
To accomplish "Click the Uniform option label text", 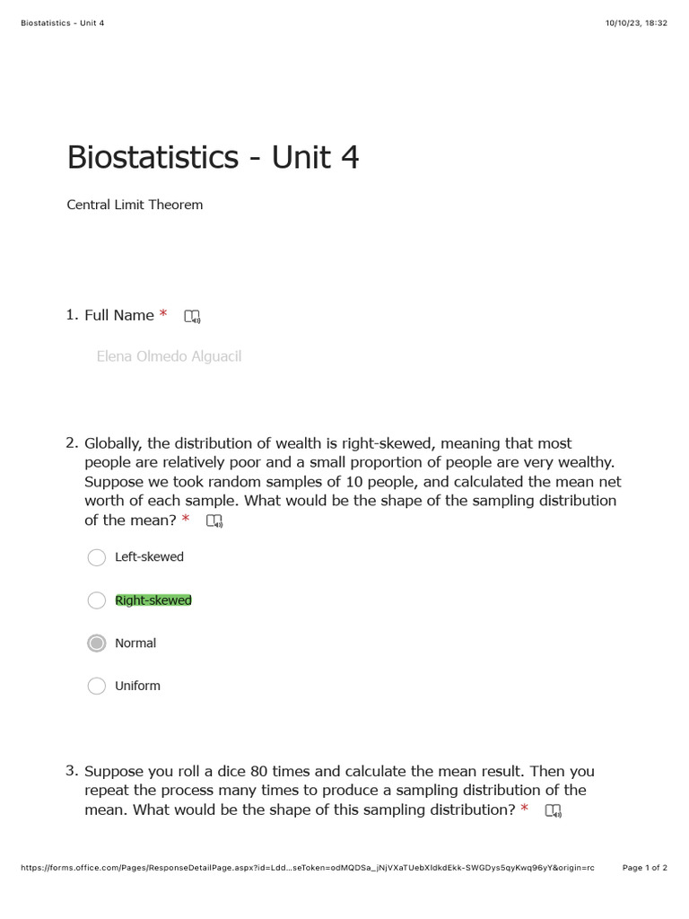I will click(x=137, y=686).
